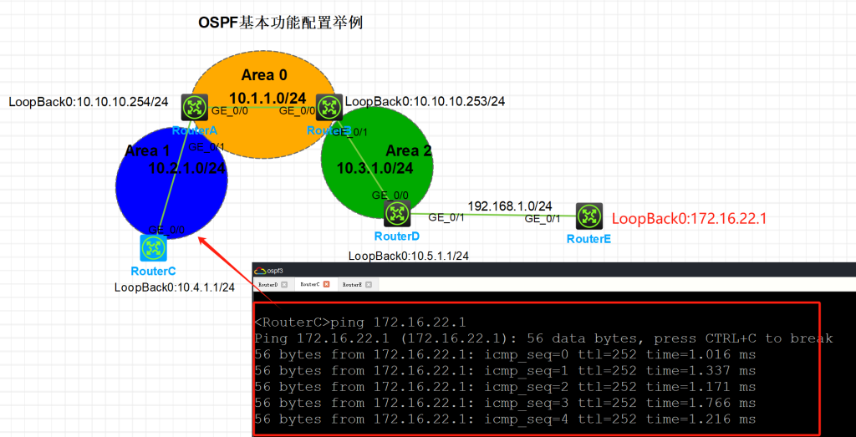Click the LoopBack0:10.4.1.1/24 label under RouterC
This screenshot has height=437, width=856.
[x=174, y=287]
